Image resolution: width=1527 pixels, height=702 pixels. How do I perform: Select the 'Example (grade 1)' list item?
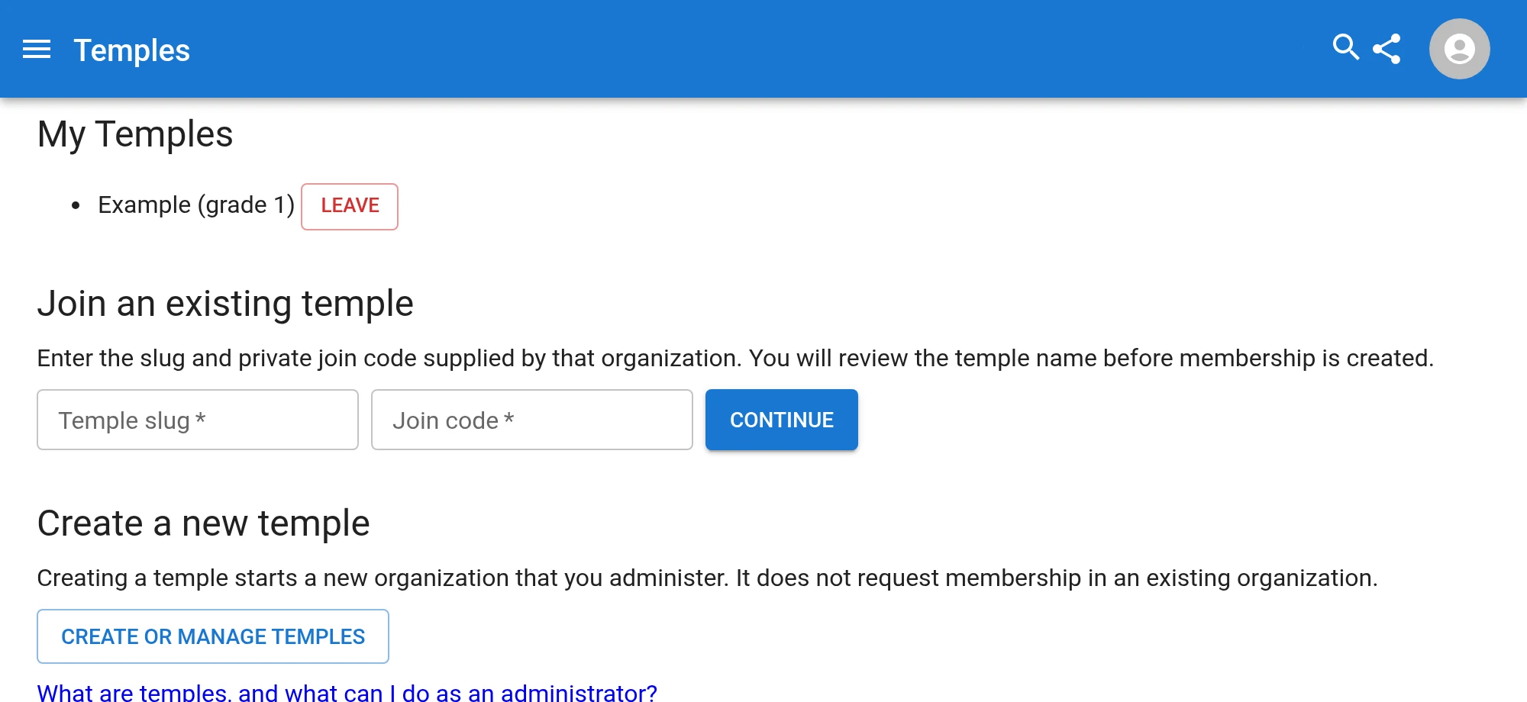coord(196,205)
